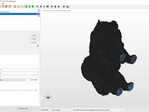Click green triangle right after black triangle icon
The width and height of the screenshot is (149, 112).
[x=52, y=7]
